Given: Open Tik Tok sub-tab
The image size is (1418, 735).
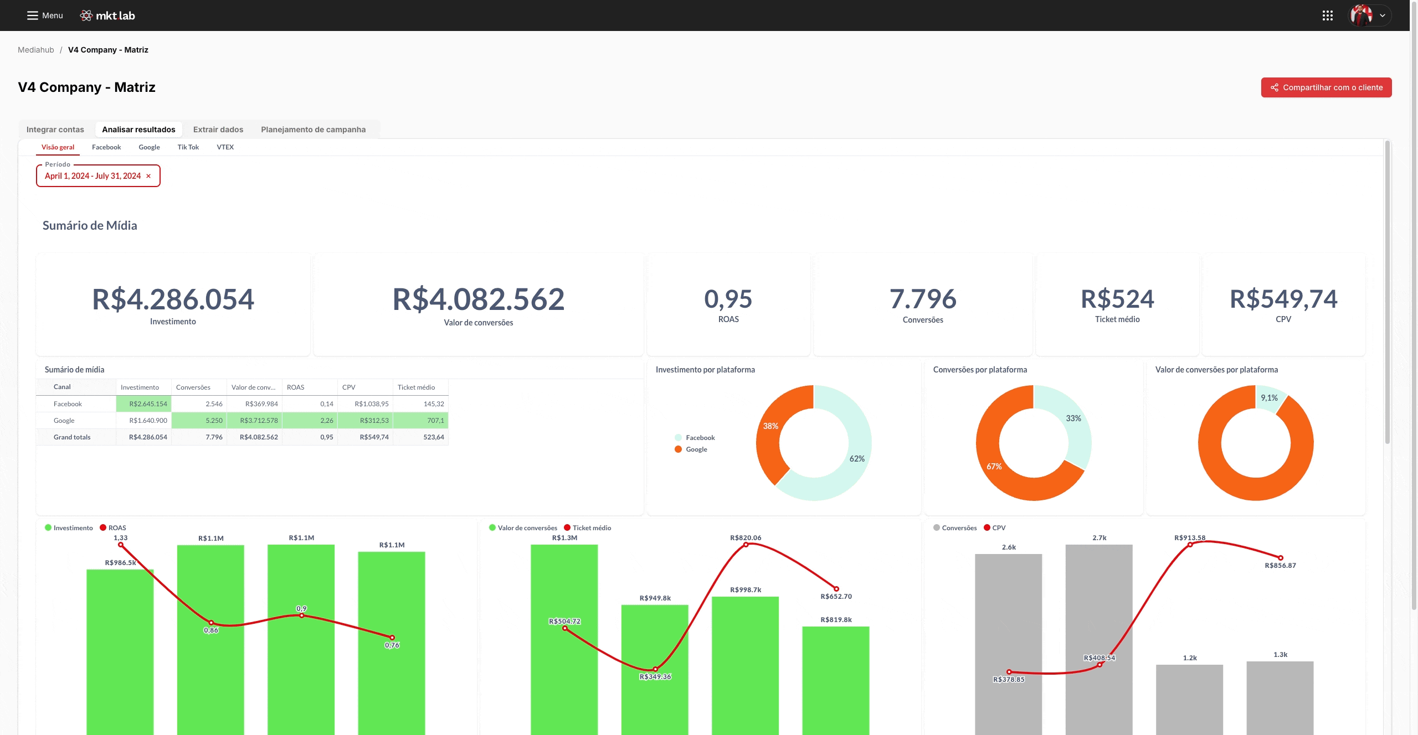Looking at the screenshot, I should 188,147.
